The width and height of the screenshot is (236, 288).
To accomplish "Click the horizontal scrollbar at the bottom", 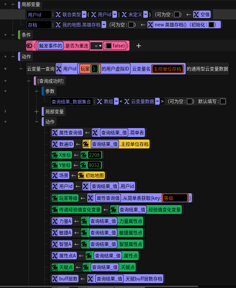I will click(x=99, y=286).
